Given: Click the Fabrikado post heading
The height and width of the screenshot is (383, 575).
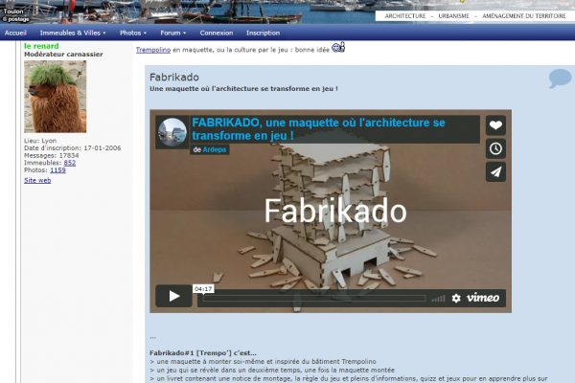Looking at the screenshot, I should 174,78.
